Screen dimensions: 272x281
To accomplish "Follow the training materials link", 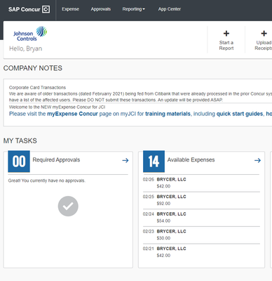I will tap(168, 114).
